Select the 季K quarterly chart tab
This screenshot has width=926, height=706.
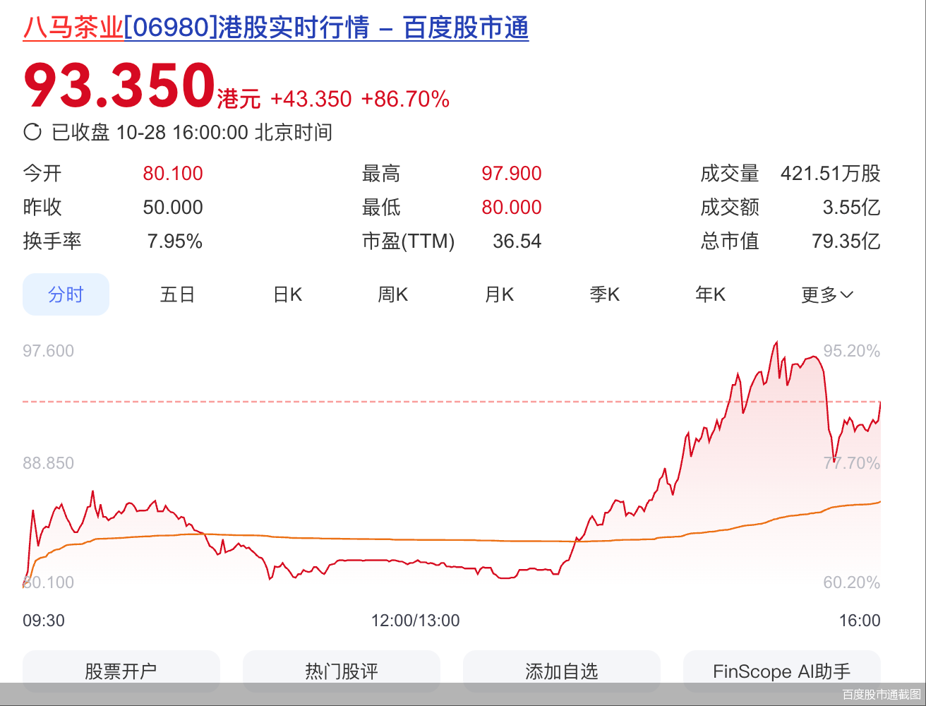pyautogui.click(x=604, y=294)
